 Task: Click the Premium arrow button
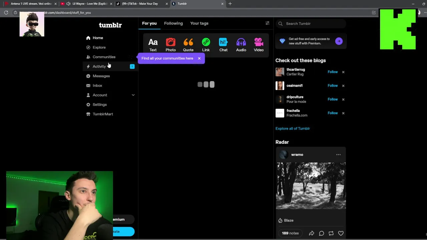(x=339, y=41)
